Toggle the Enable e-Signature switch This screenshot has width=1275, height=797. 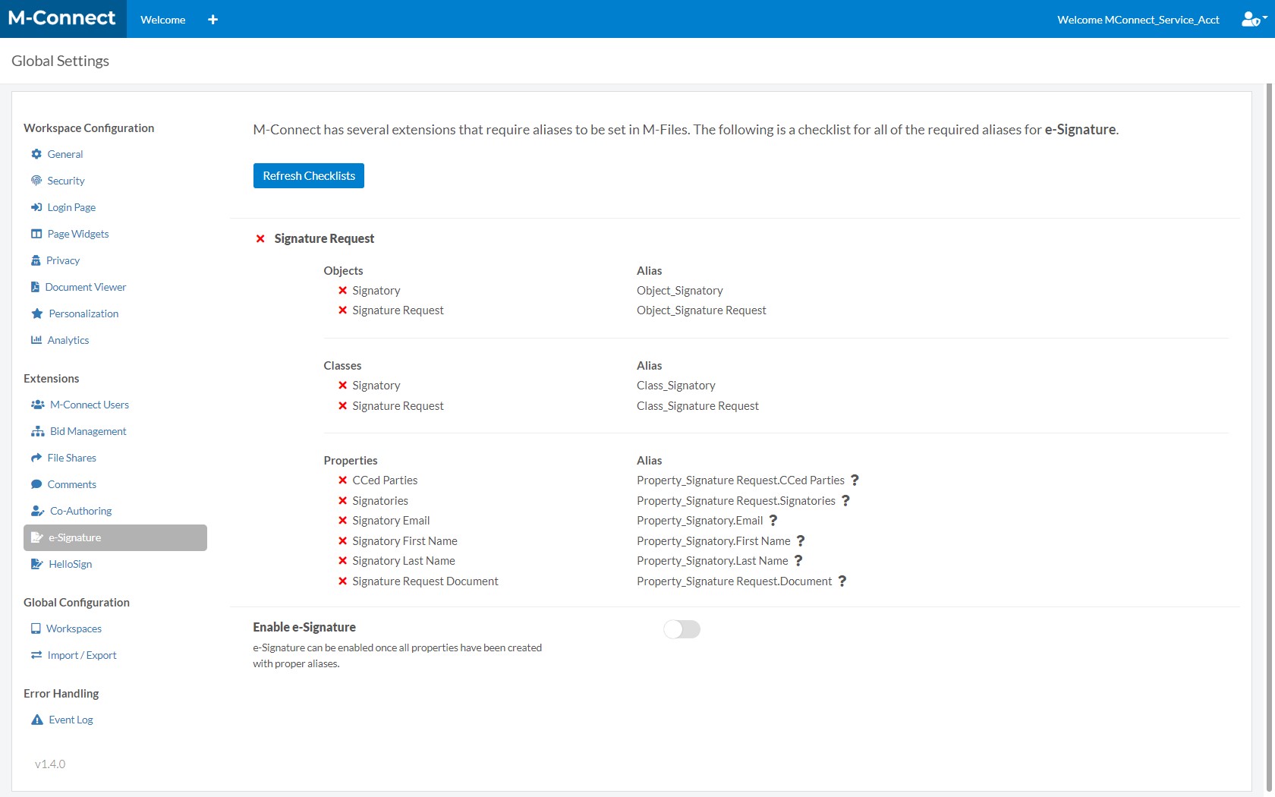[682, 629]
